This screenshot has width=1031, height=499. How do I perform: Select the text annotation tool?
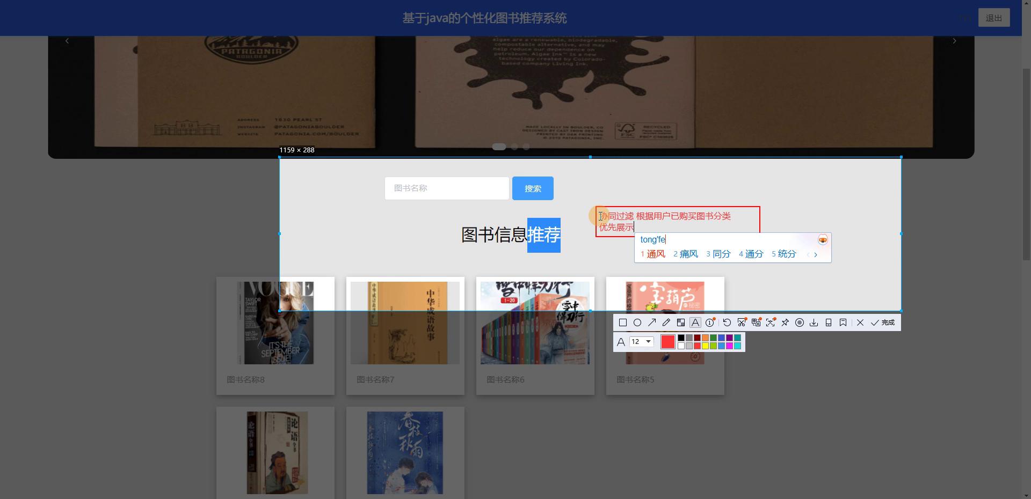[695, 322]
